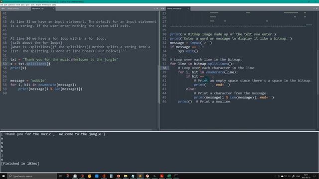
Task: Open the left pane tab list dropdown
Action: pos(157,8)
